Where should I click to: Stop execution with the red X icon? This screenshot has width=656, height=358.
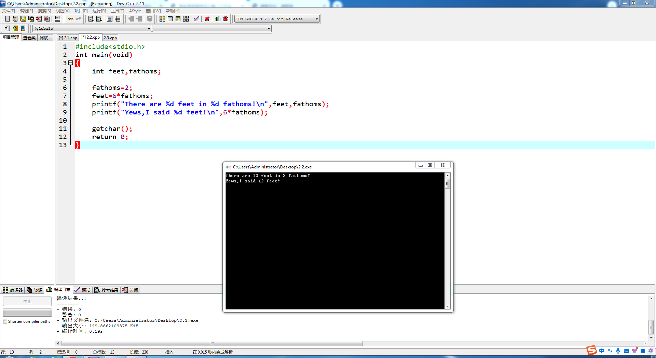coord(207,19)
